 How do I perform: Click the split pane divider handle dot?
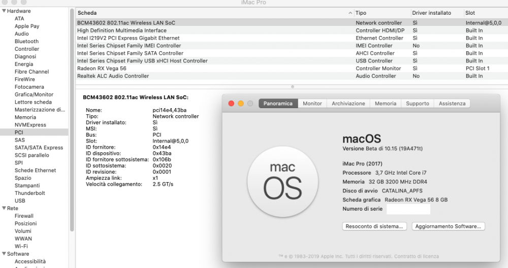(292, 87)
